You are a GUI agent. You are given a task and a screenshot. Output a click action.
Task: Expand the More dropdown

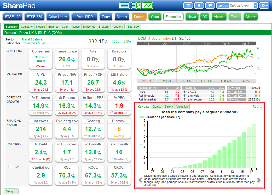pos(251,17)
